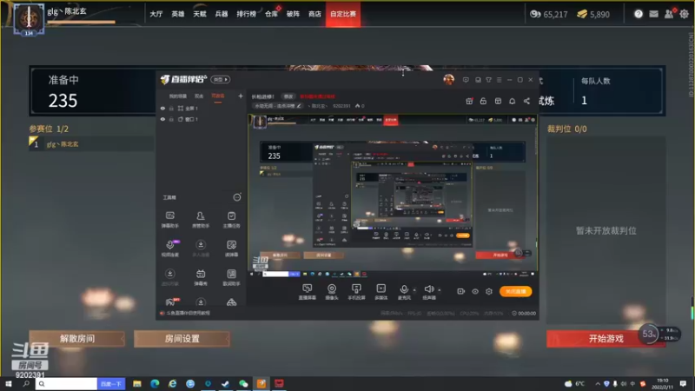Click the 修改 edit button beside the stream title
Viewport: 695px width, 391px height.
pyautogui.click(x=288, y=96)
